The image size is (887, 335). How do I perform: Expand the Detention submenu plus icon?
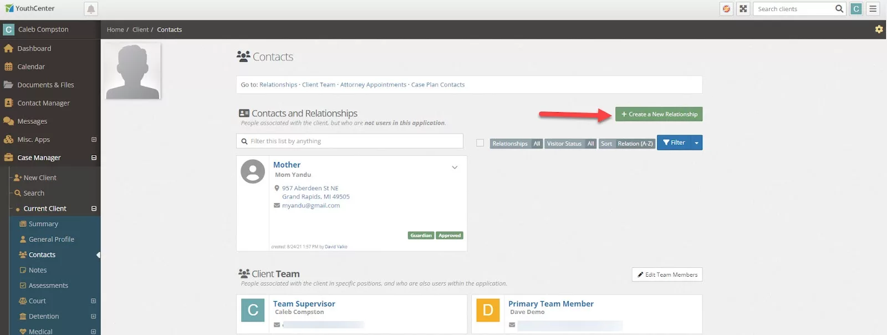pyautogui.click(x=93, y=317)
